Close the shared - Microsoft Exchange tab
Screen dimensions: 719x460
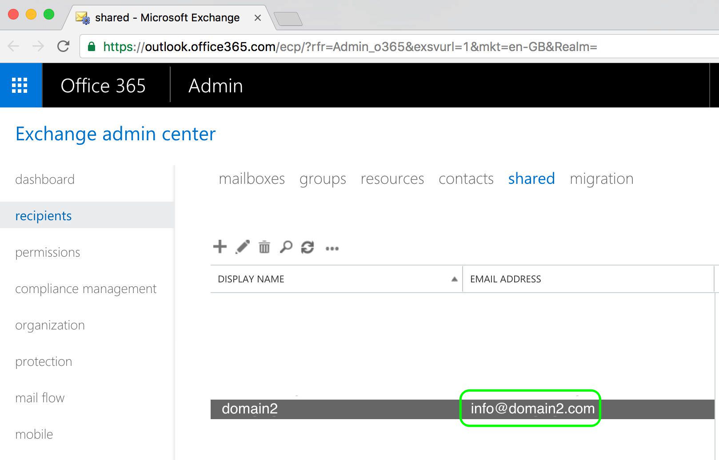coord(258,18)
